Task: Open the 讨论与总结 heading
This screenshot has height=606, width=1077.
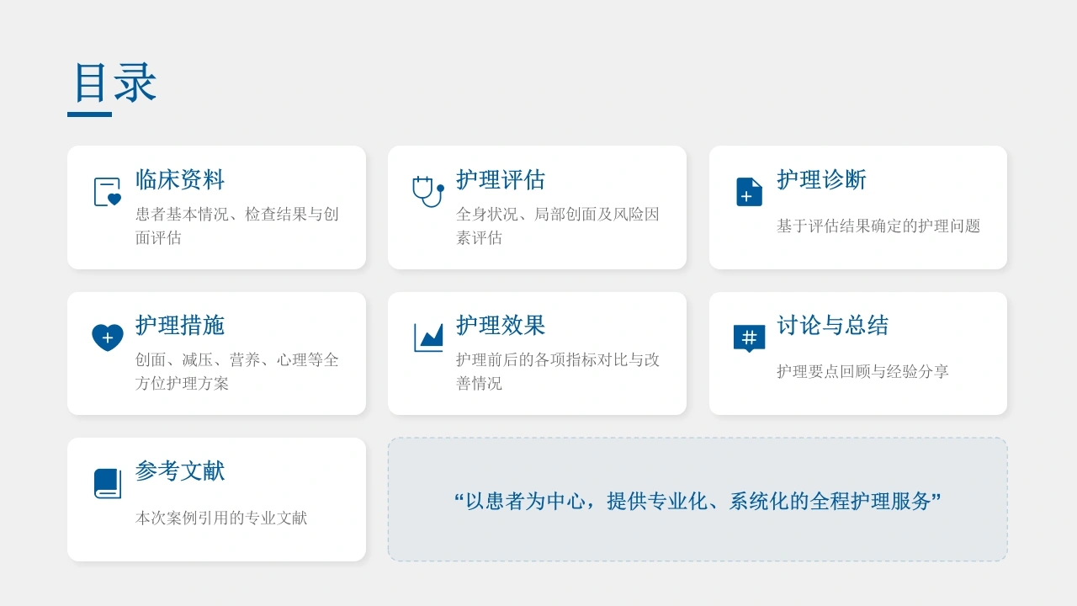Action: pos(832,325)
